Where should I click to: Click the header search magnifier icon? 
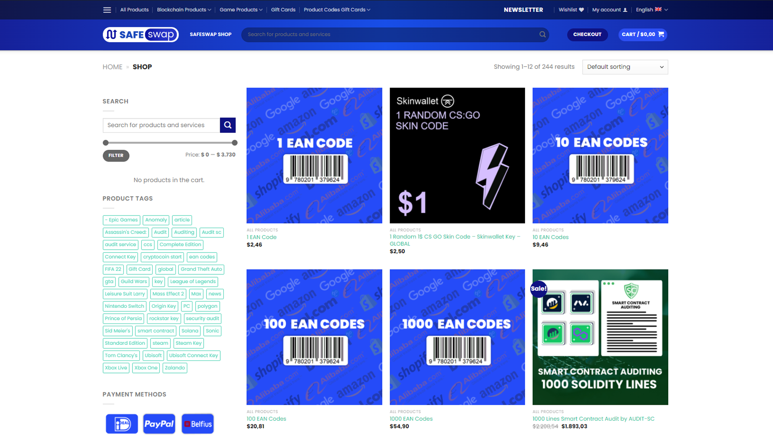542,35
